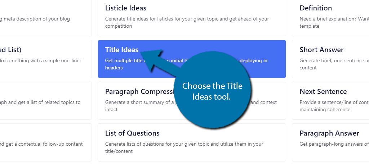Select the highlighted Title Ideas card
The height and width of the screenshot is (164, 369).
(x=192, y=59)
